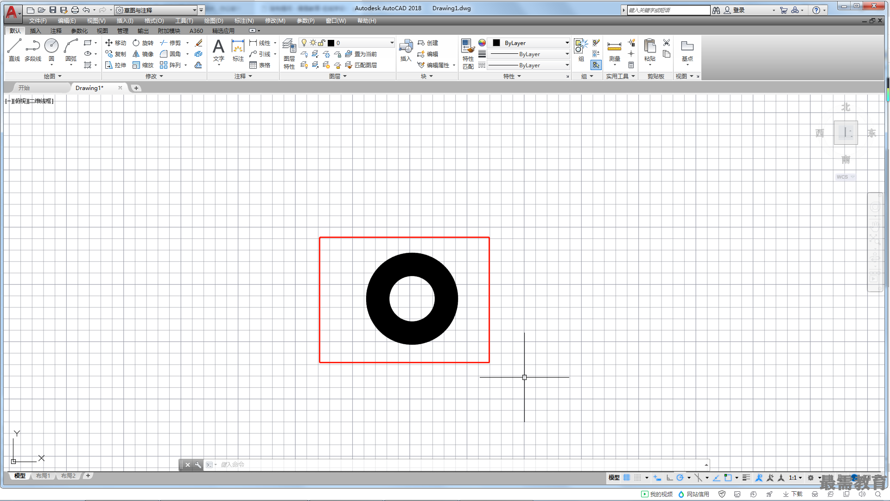Insert a Table (表格)
This screenshot has height=501, width=890.
260,65
